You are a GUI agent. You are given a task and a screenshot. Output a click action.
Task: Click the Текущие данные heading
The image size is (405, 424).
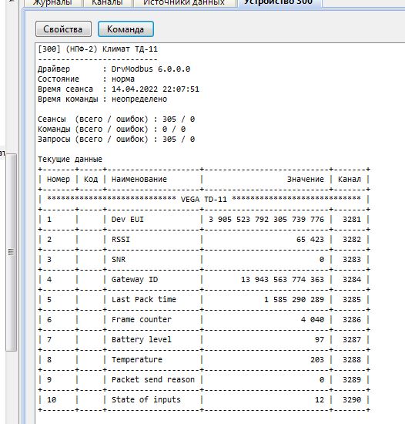70,159
